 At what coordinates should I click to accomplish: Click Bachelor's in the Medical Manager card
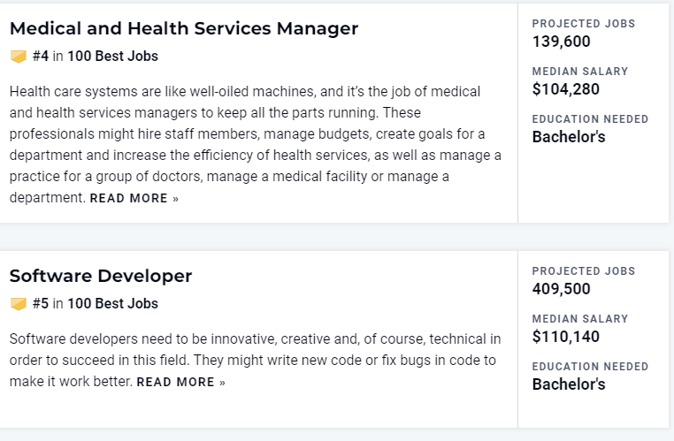click(x=569, y=137)
